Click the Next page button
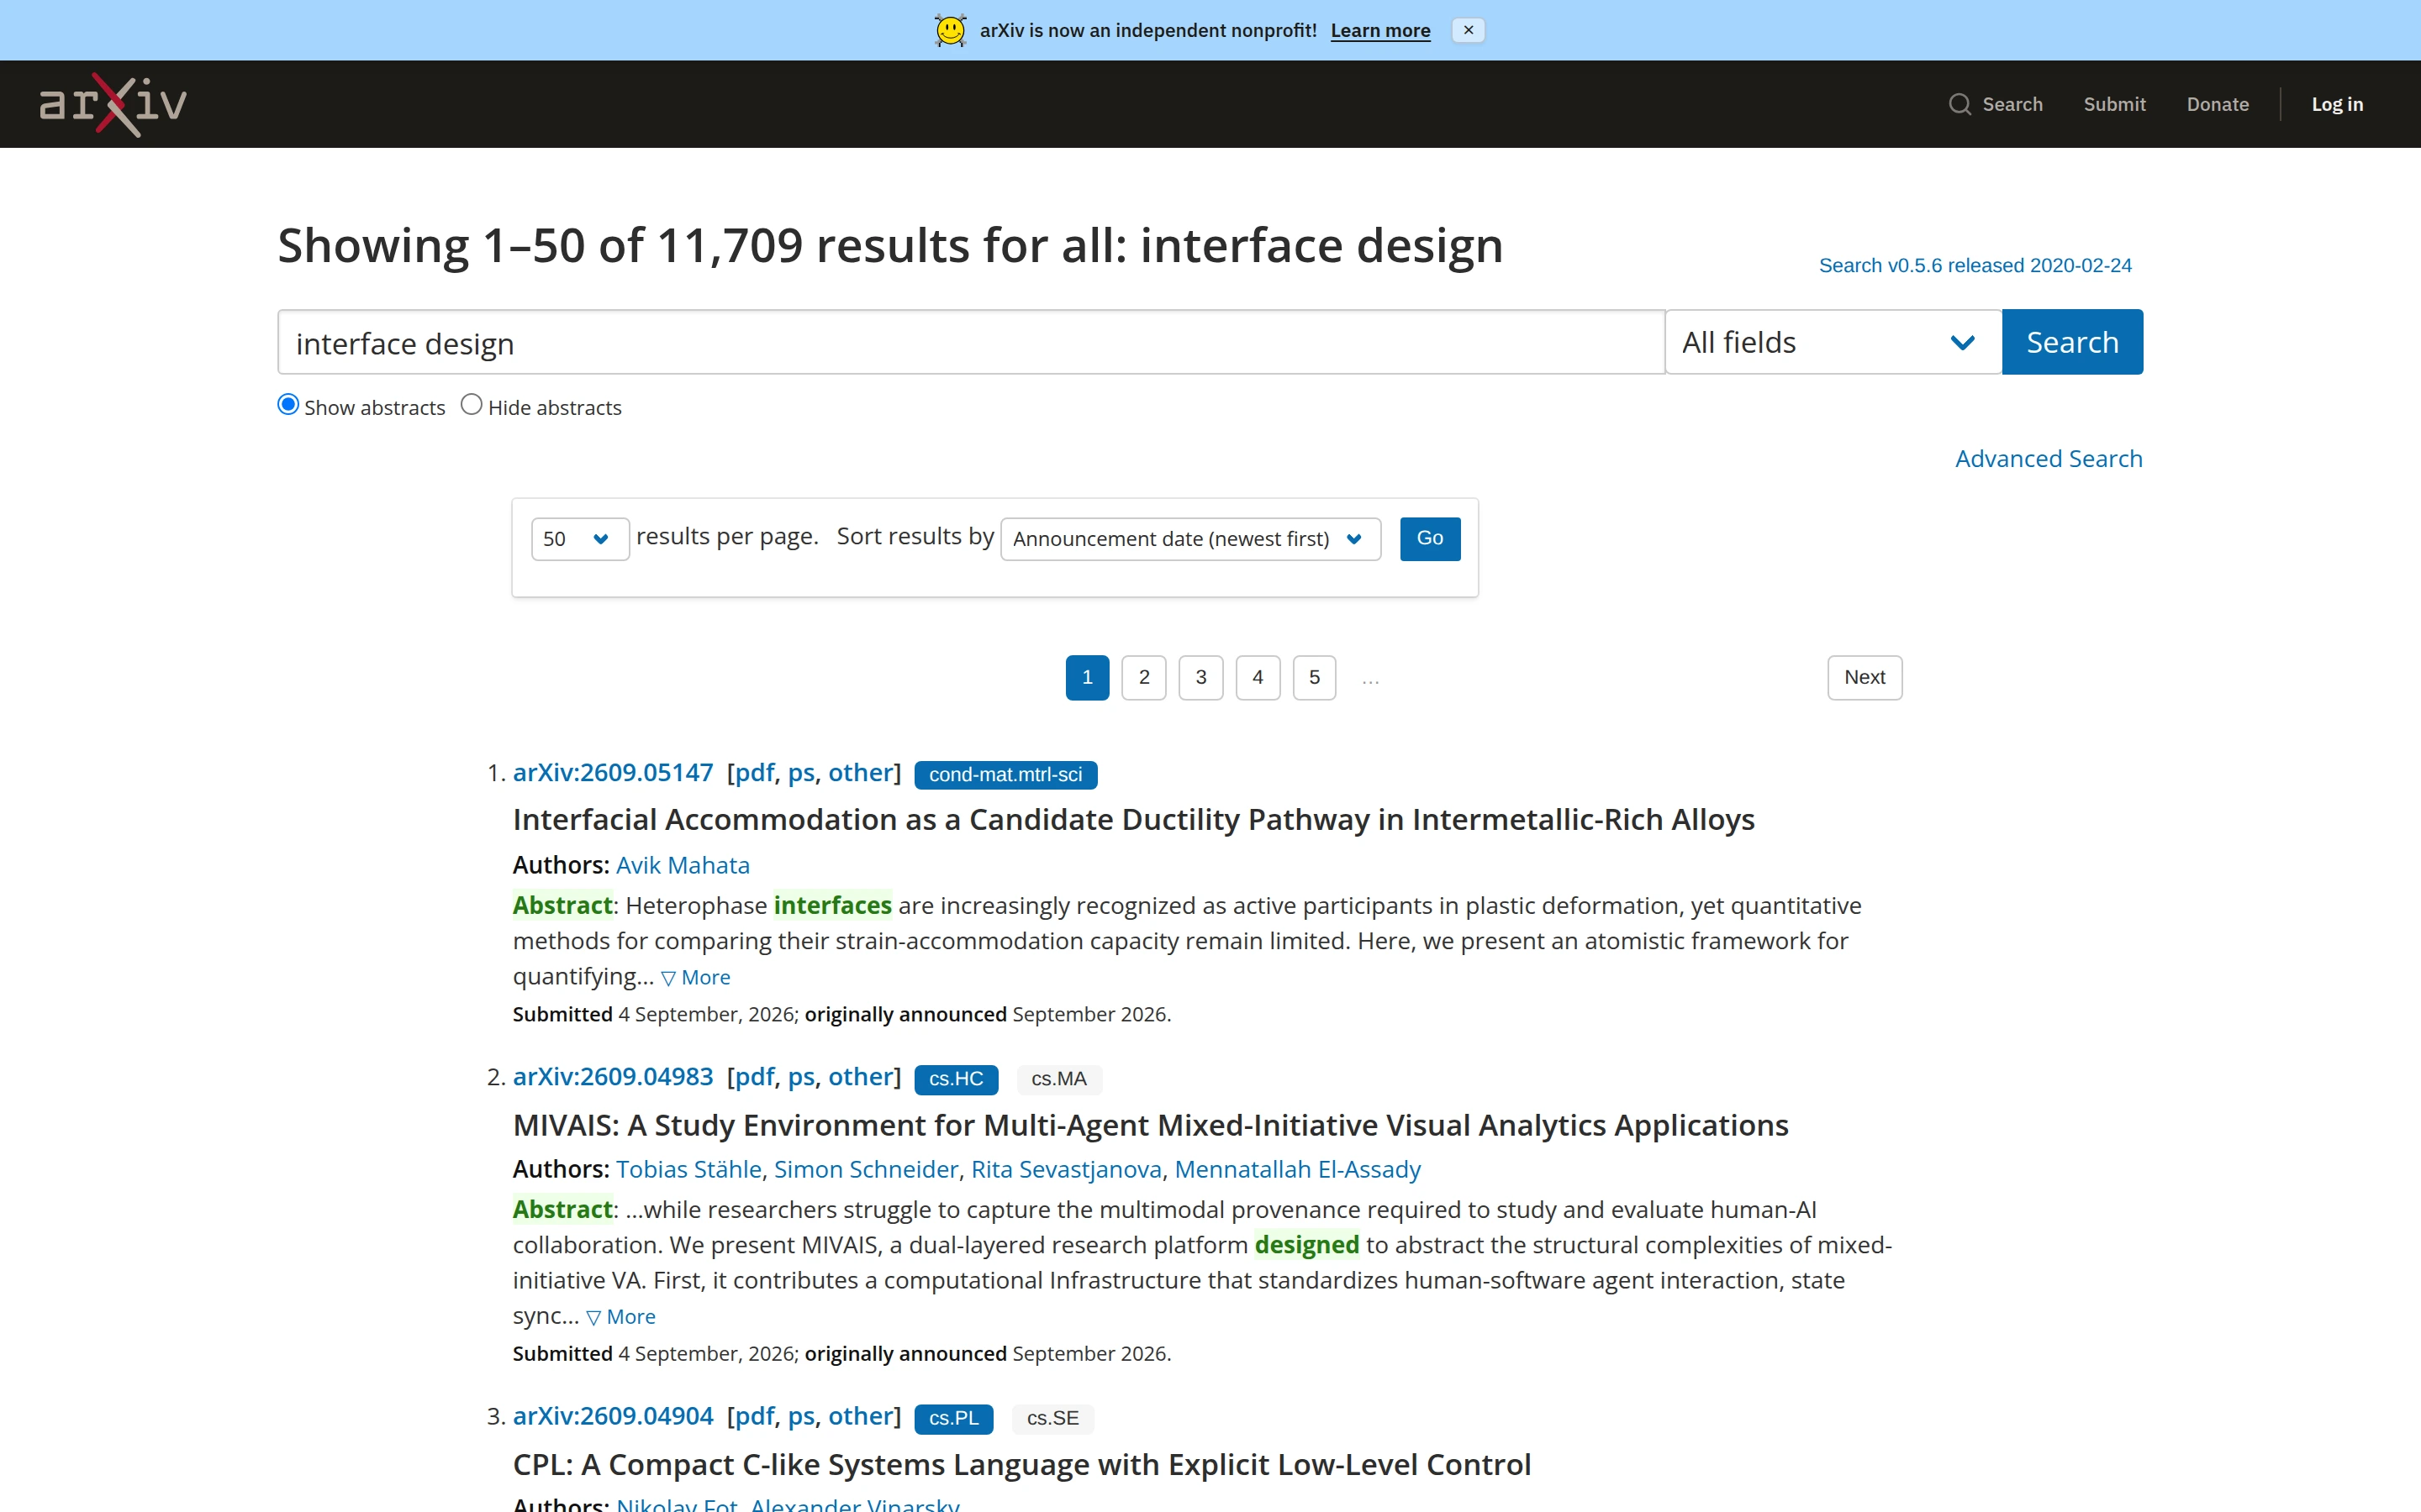 1865,678
